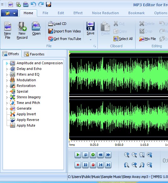Screen dimensions: 168x183
Task: Expand Amplitude and Compression tree node
Action: click(x=7, y=63)
